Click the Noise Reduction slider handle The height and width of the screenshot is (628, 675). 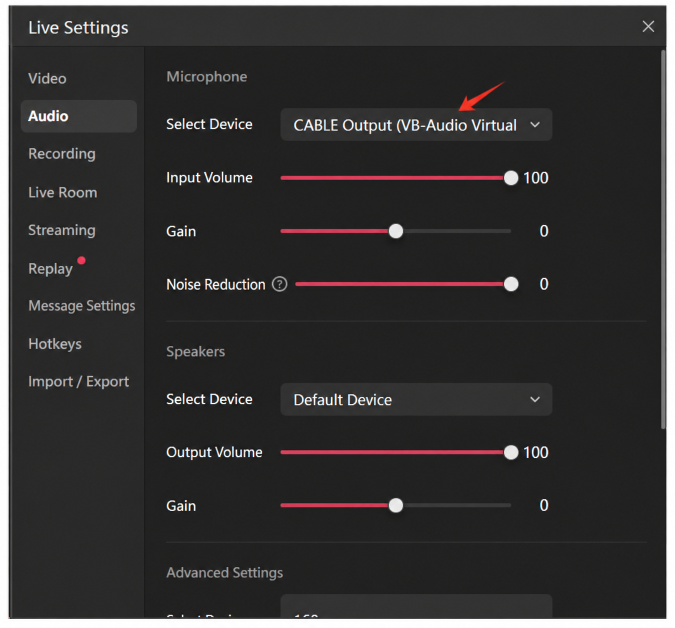(x=511, y=284)
